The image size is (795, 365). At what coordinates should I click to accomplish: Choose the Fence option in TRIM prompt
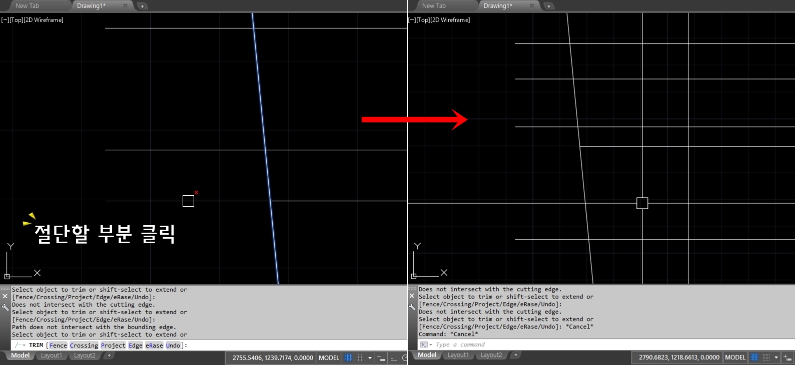click(58, 346)
